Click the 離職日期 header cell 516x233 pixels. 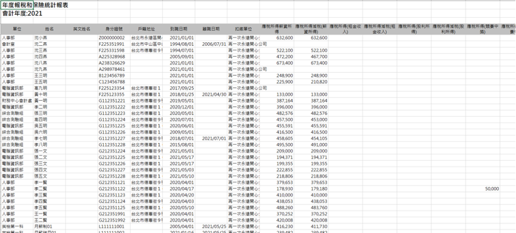[211, 29]
